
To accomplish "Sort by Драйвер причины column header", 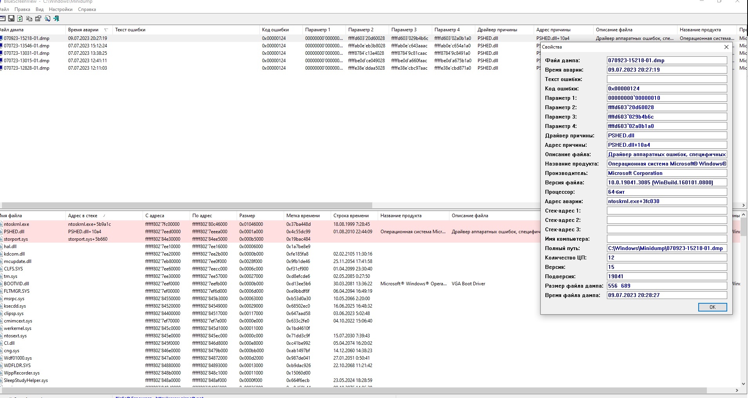I will 504,30.
